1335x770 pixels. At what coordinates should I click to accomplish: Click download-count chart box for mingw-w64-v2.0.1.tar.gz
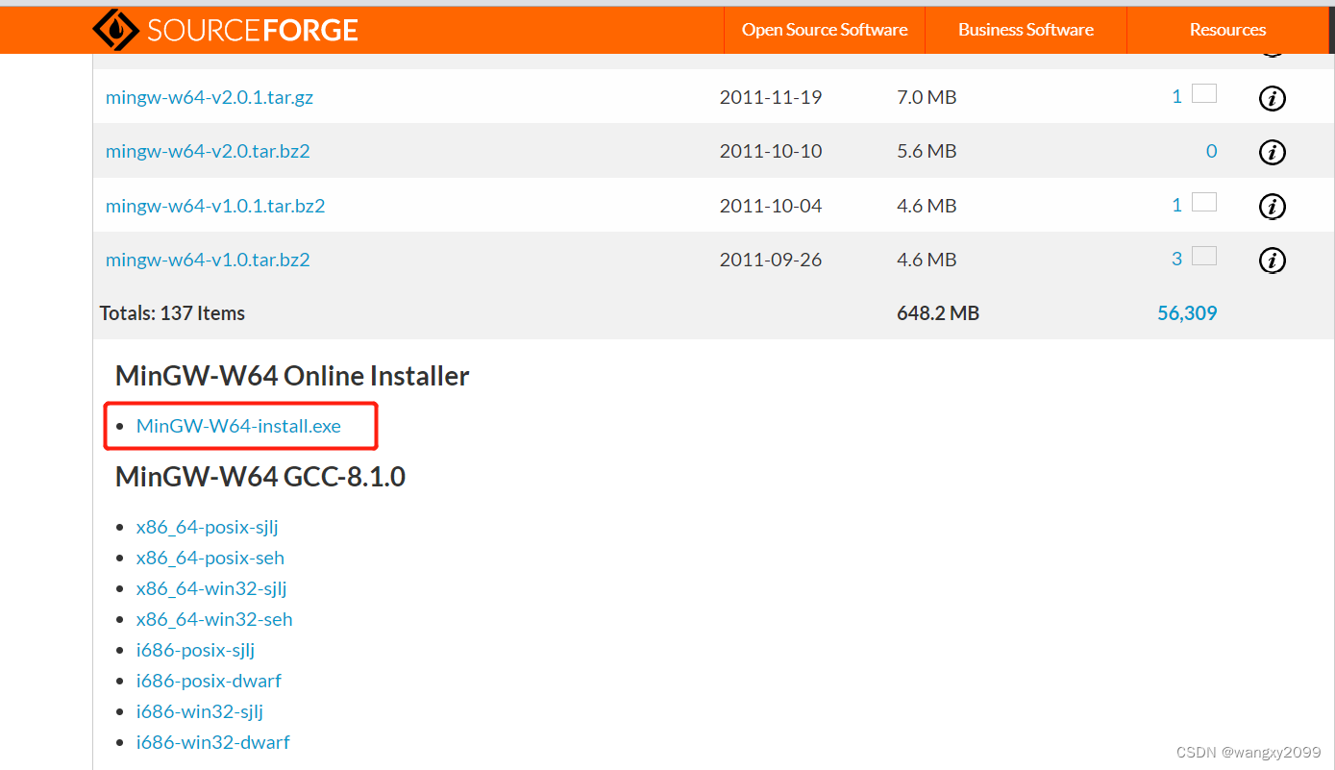point(1204,93)
